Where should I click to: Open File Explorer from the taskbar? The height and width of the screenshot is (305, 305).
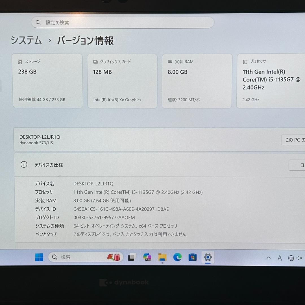(x=162, y=257)
